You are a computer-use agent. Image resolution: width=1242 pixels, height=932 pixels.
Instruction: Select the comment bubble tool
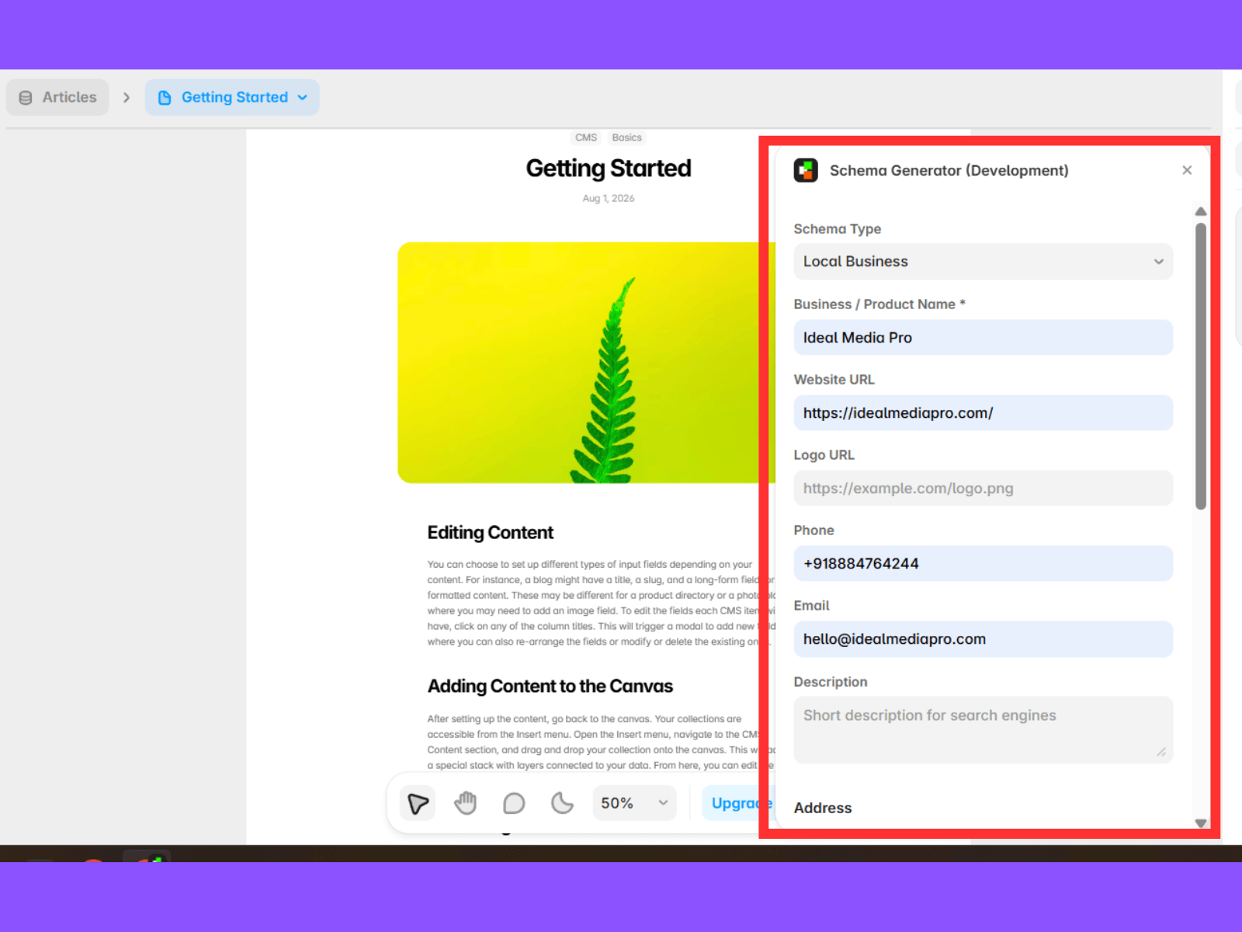click(514, 803)
